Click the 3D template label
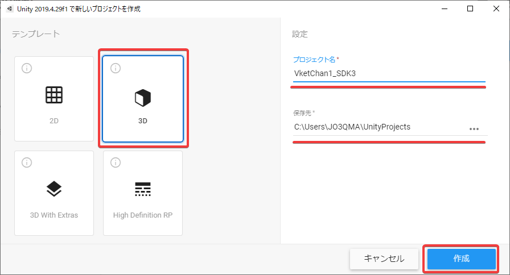510x275 pixels. (143, 121)
